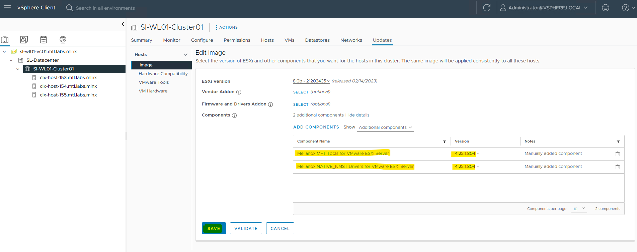
Task: Select sl-wl01-vc01.mtl.labs.mlnx vCenter node
Action: (48, 52)
